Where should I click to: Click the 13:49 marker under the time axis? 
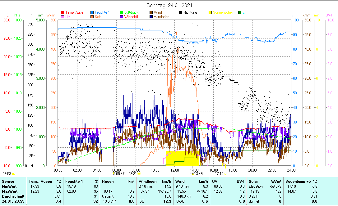(198, 174)
